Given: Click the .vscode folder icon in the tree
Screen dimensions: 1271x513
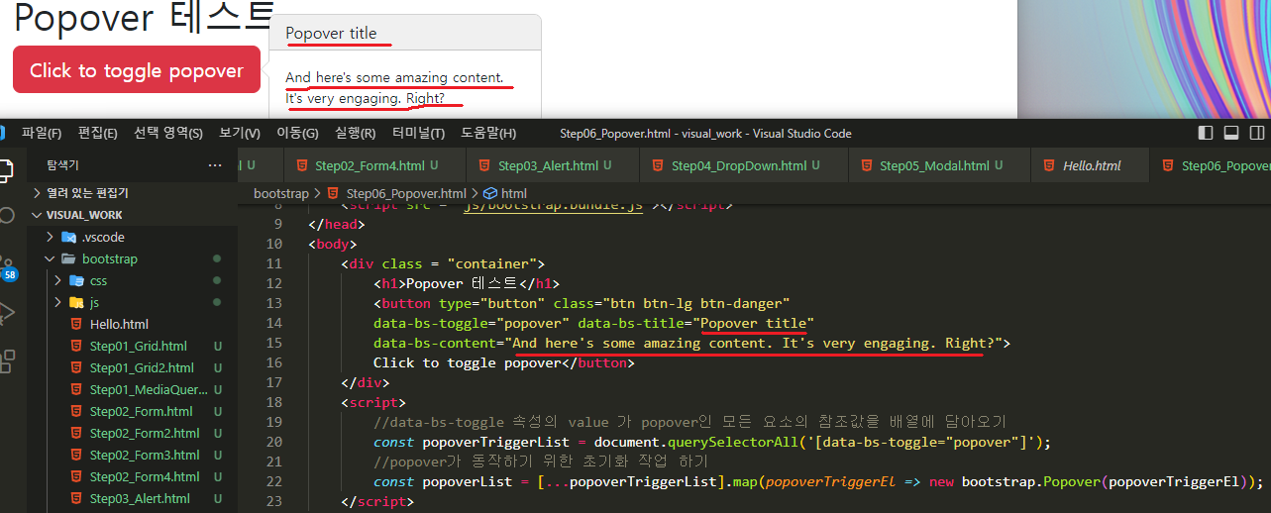Looking at the screenshot, I should 69,237.
